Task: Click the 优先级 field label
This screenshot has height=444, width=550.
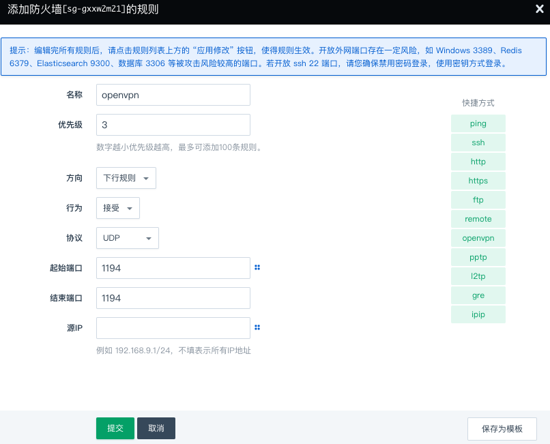Action: click(x=70, y=125)
